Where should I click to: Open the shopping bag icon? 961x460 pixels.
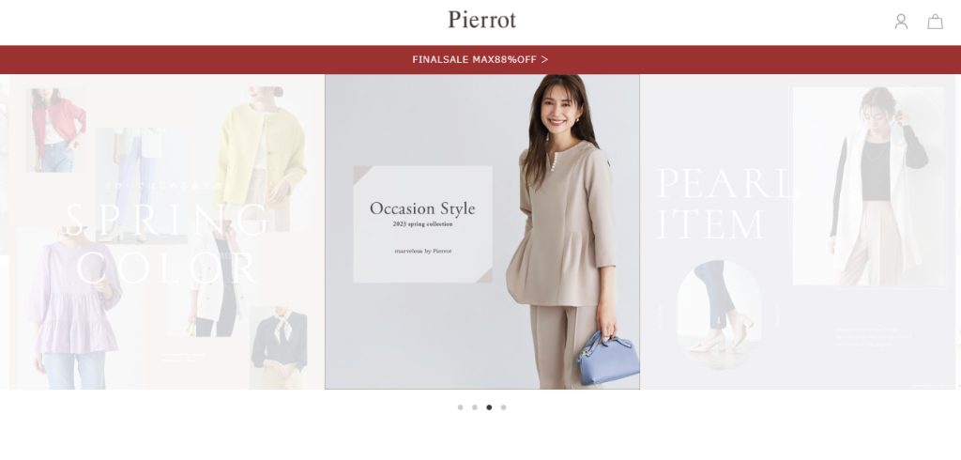coord(935,22)
